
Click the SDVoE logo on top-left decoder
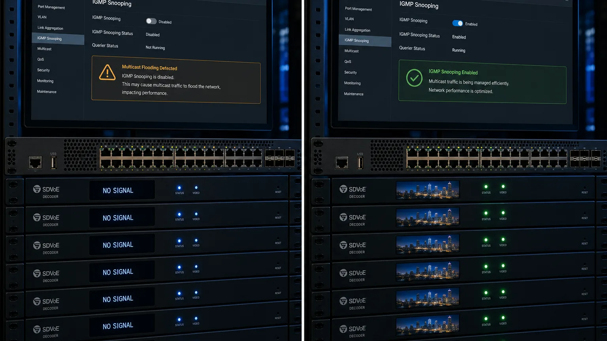[46, 189]
